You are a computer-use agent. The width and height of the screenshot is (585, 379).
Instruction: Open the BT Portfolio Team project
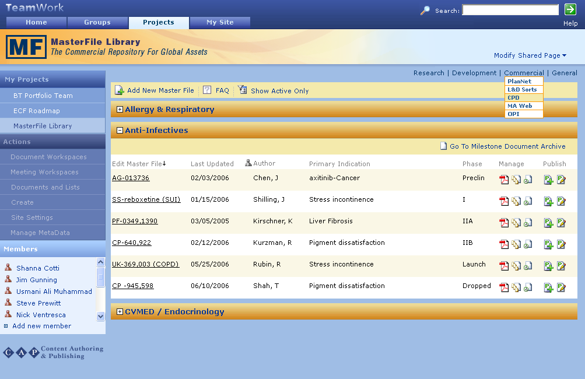[52, 96]
